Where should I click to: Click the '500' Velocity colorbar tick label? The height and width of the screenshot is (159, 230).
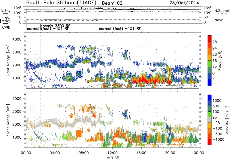(216, 106)
